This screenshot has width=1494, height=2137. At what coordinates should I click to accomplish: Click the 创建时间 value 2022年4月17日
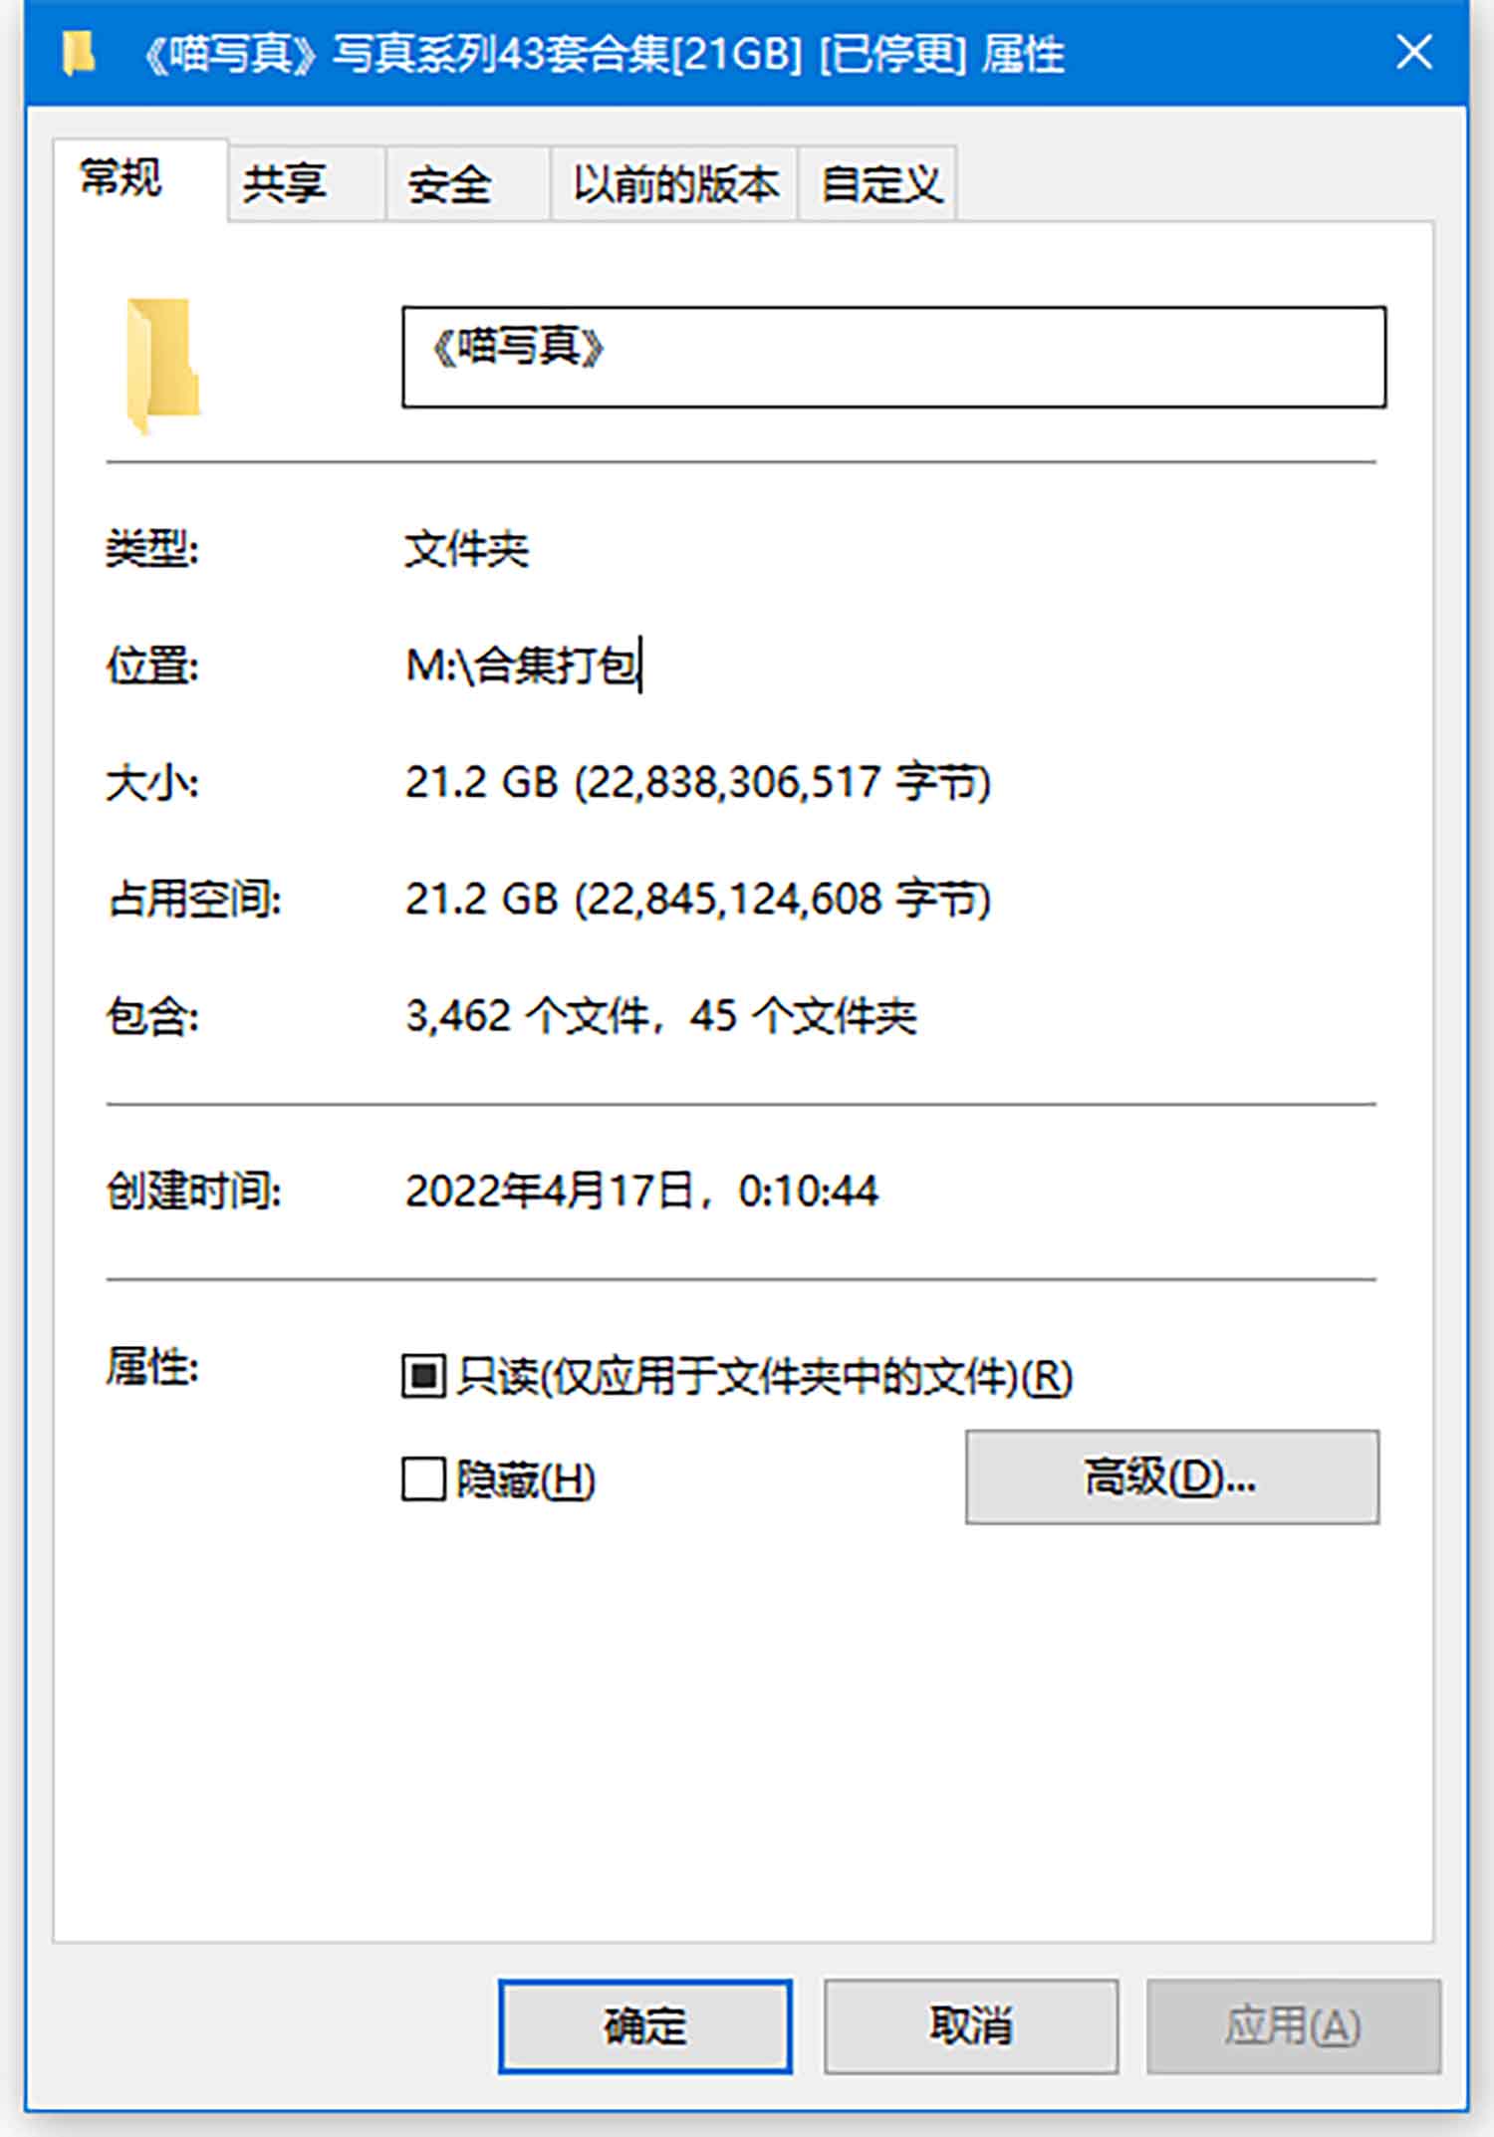tap(550, 1191)
